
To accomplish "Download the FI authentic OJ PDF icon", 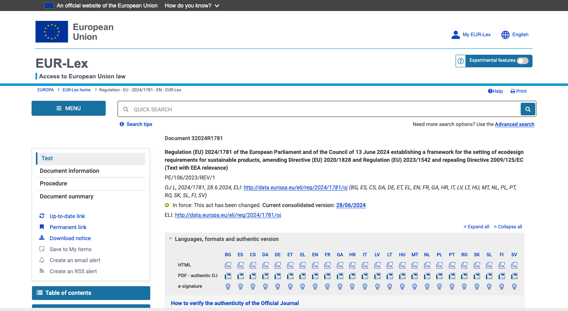I will [x=502, y=276].
